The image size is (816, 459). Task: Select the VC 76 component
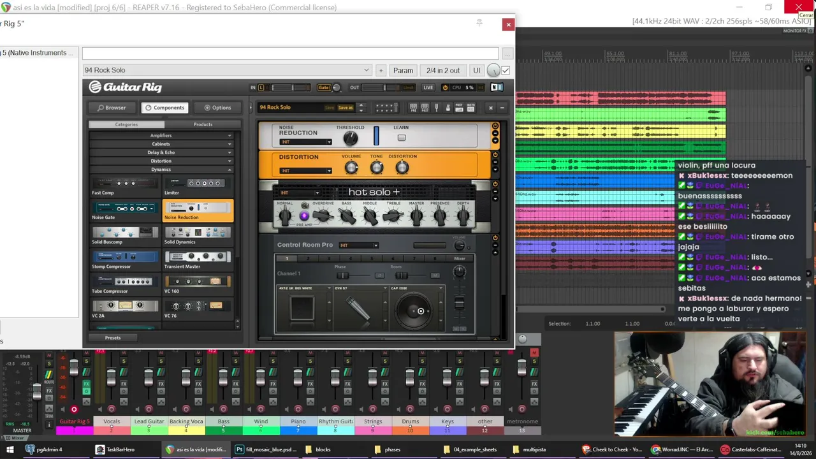pyautogui.click(x=198, y=310)
